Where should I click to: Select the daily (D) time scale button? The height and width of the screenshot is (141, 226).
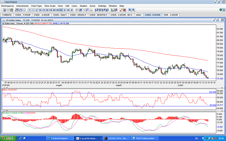click(65, 10)
